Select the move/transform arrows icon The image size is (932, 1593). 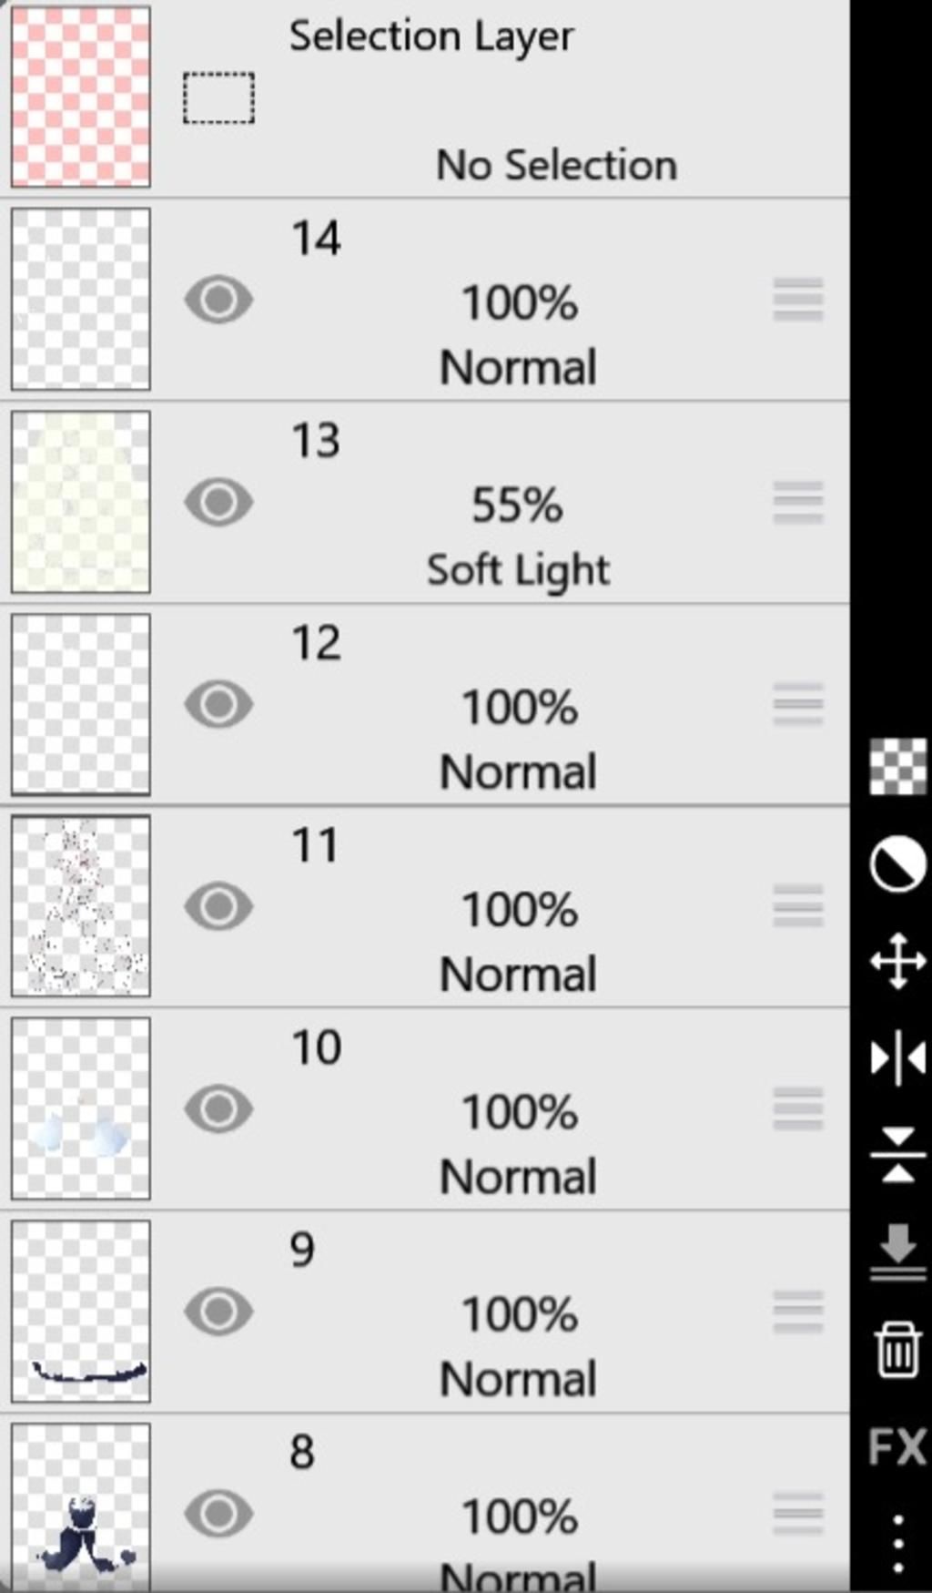click(897, 961)
